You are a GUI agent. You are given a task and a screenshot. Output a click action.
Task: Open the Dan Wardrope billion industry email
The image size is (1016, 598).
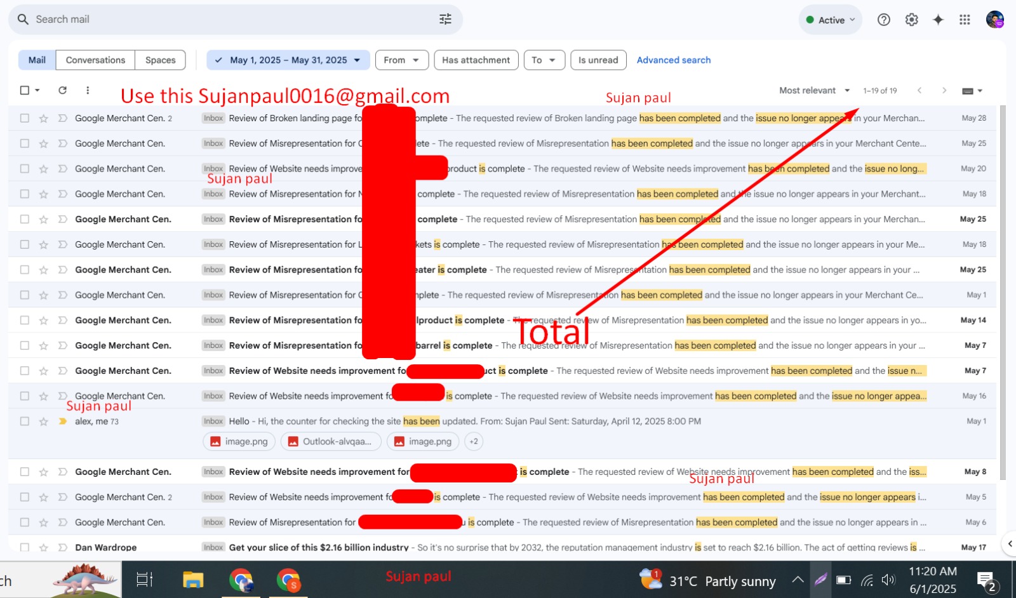click(x=502, y=547)
